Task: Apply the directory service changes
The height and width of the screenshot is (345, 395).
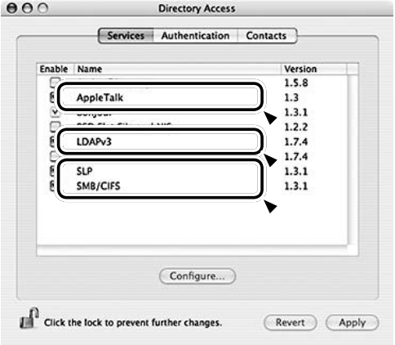Action: point(353,323)
